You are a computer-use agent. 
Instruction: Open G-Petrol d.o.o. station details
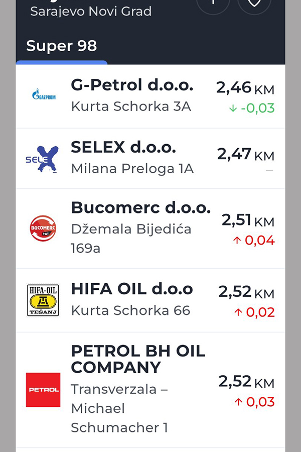click(x=132, y=85)
